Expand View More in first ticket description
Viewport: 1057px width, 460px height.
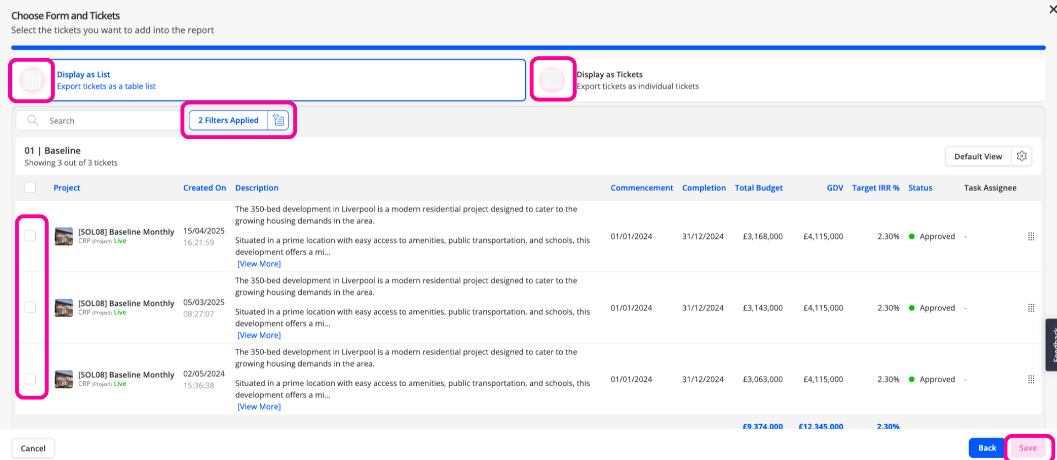[259, 264]
